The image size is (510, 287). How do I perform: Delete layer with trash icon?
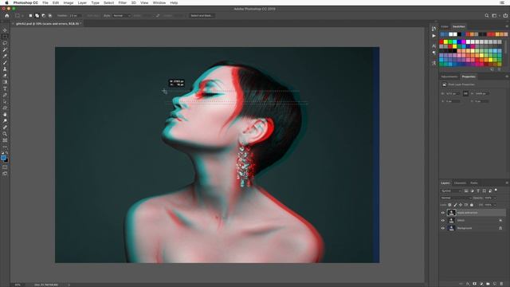501,284
